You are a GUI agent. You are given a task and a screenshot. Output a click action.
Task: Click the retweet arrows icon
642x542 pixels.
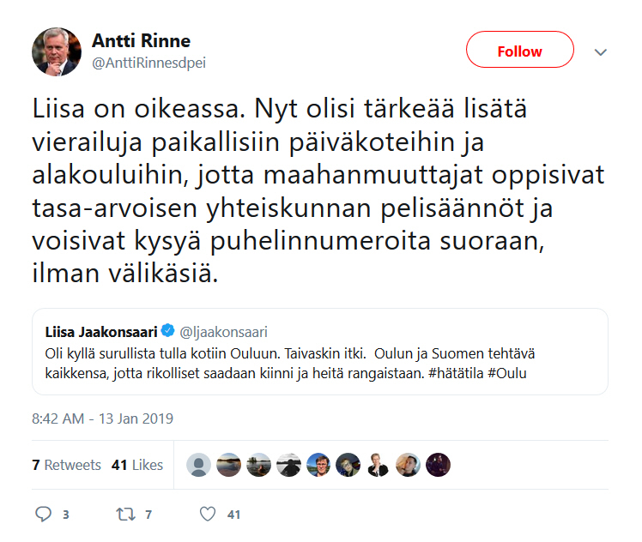click(125, 514)
